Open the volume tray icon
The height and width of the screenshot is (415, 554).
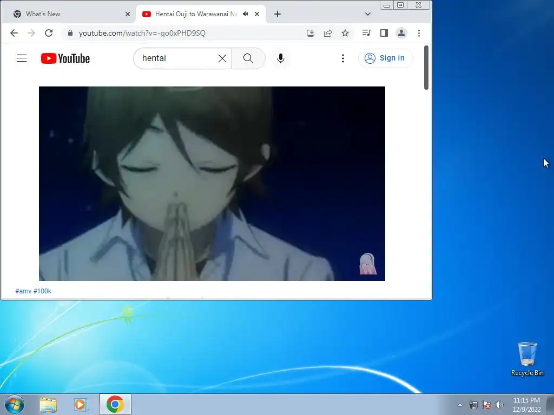click(x=499, y=405)
